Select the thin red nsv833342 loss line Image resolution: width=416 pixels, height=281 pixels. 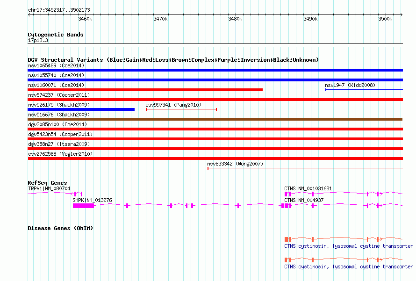[305, 168]
